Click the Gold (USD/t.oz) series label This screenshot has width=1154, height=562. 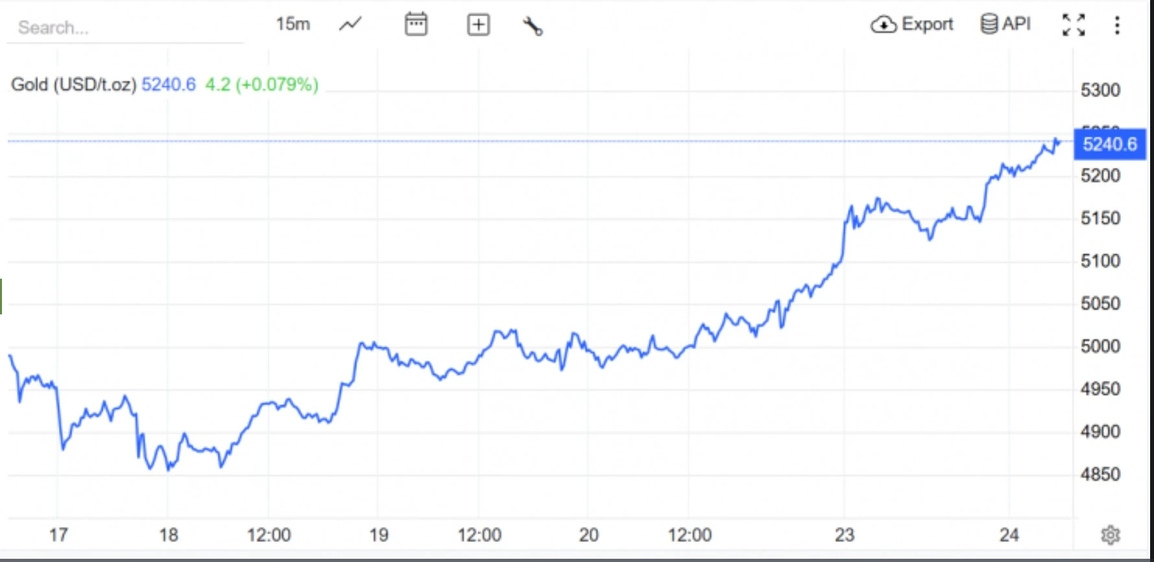click(73, 84)
